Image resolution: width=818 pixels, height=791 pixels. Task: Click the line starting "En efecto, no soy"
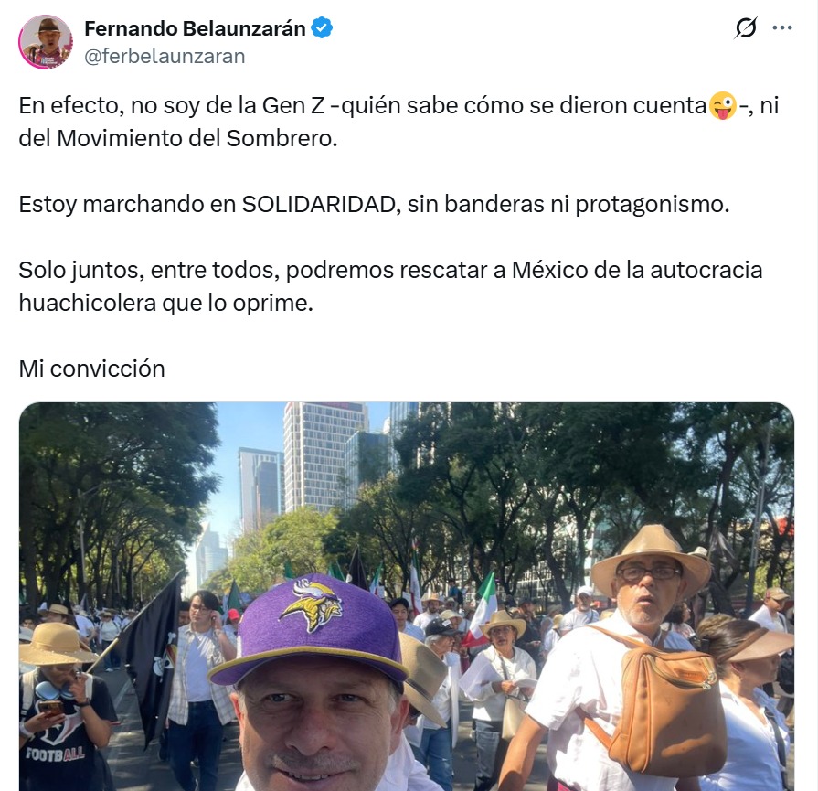(x=398, y=105)
